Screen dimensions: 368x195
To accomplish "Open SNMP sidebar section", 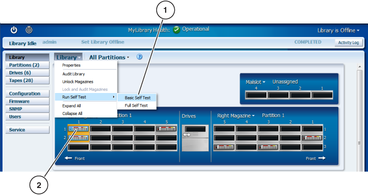I will pos(28,109).
